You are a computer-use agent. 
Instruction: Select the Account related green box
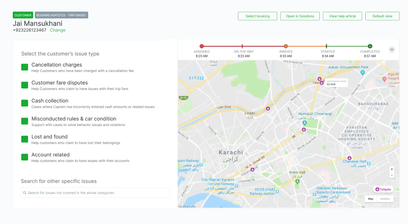24,157
